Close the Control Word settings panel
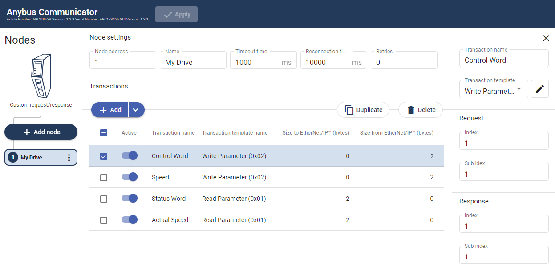This screenshot has height=271, width=555. point(546,38)
